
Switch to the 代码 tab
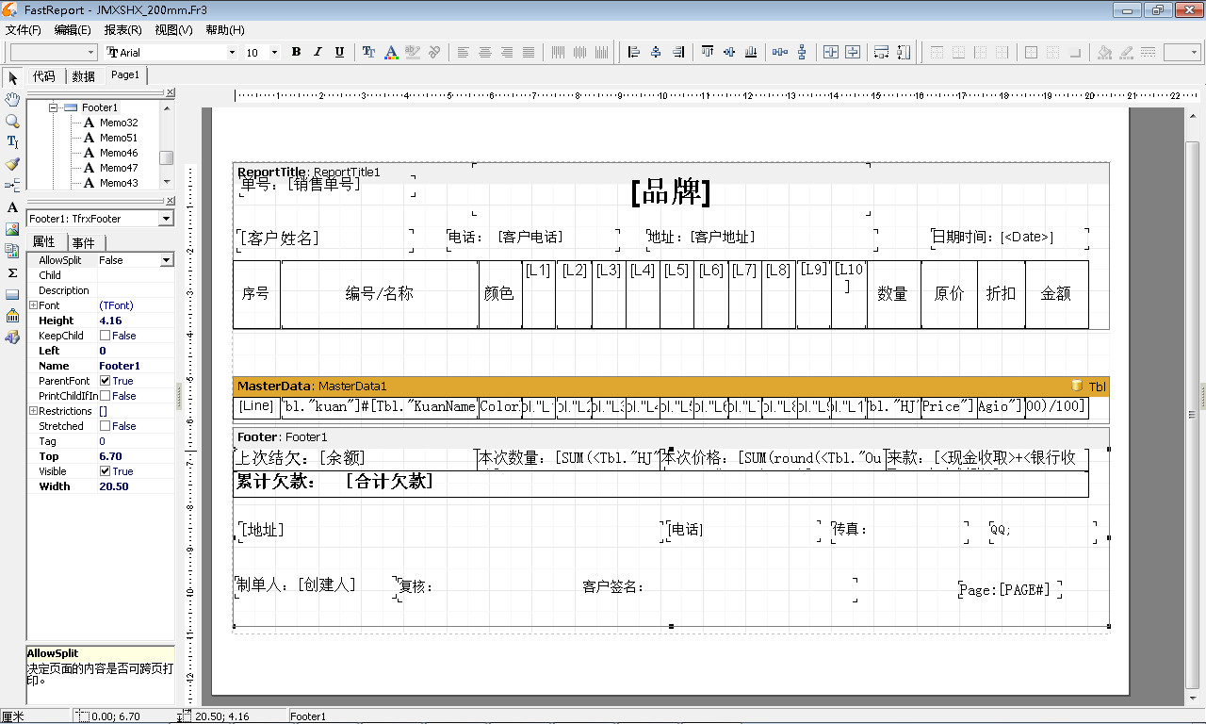point(44,76)
